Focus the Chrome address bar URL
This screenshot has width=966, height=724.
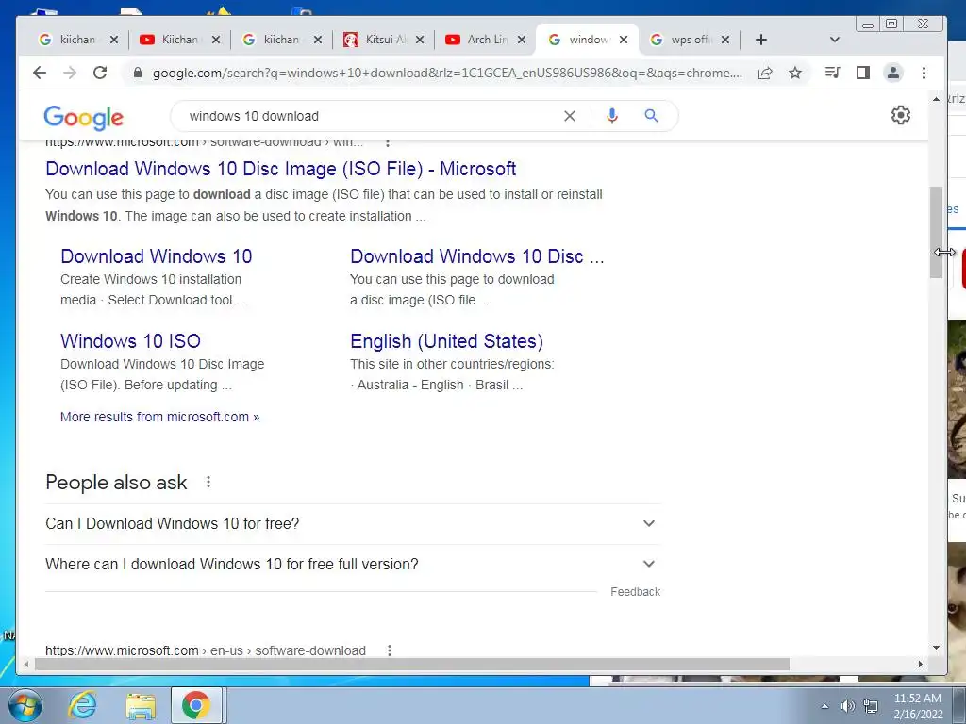click(447, 73)
